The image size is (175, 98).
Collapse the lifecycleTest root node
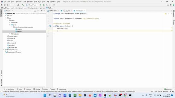pyautogui.click(x=4, y=13)
